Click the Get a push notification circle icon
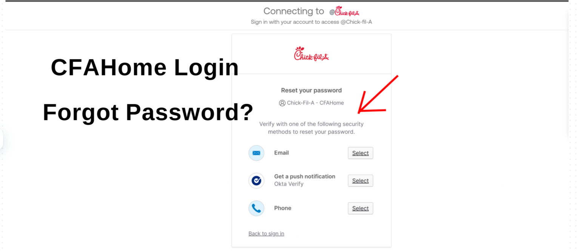The height and width of the screenshot is (251, 580). (x=256, y=181)
